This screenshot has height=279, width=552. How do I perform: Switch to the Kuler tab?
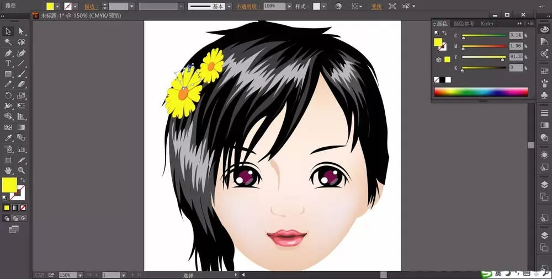click(x=487, y=24)
